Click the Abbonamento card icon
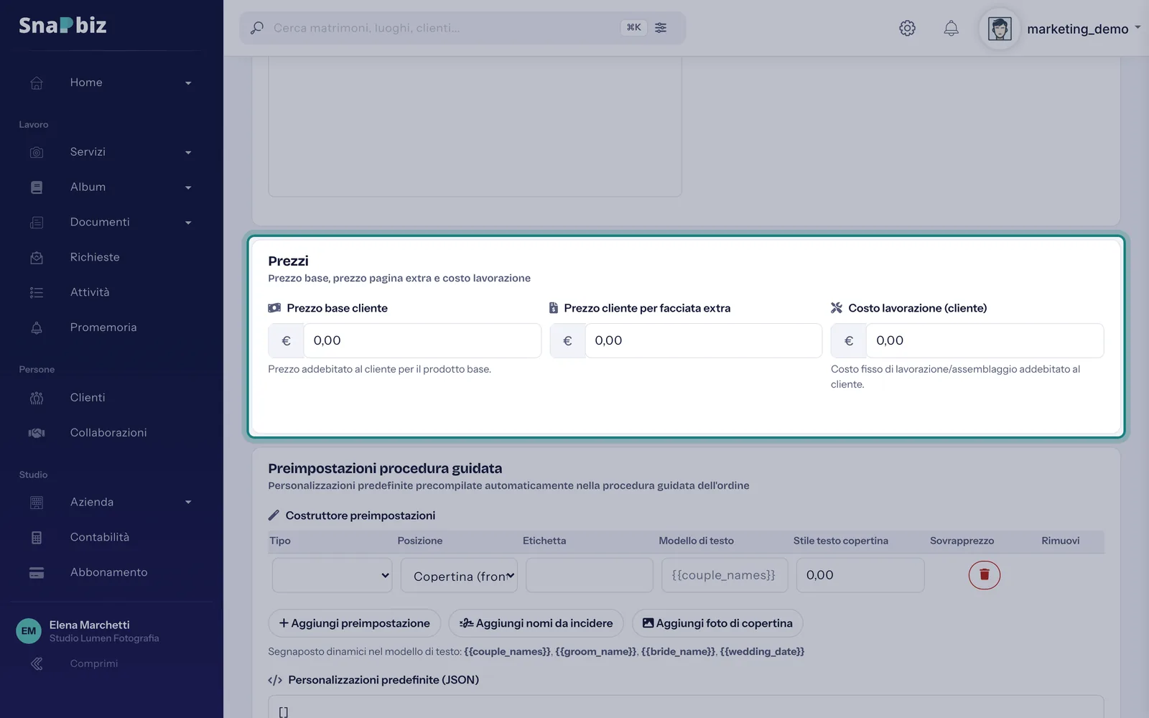Screen dimensions: 1149x718 [37, 572]
